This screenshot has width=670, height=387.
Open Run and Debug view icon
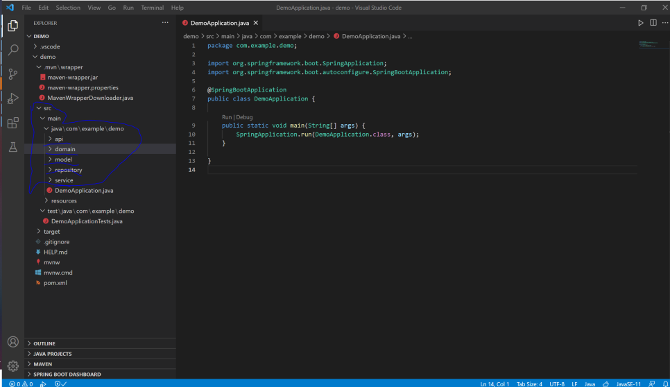(12, 98)
